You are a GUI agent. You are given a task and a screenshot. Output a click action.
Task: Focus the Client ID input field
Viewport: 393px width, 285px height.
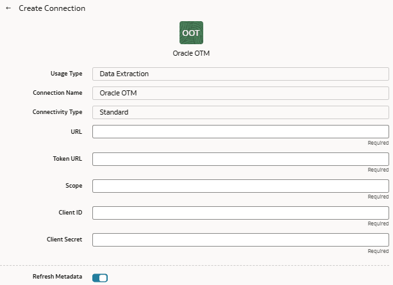(240, 213)
